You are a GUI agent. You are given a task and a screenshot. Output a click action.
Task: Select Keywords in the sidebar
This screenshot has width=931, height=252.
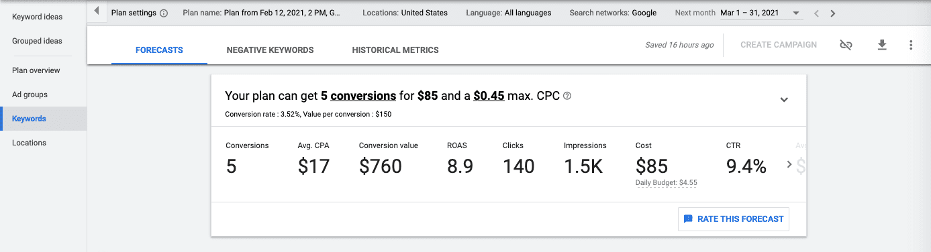(43, 119)
